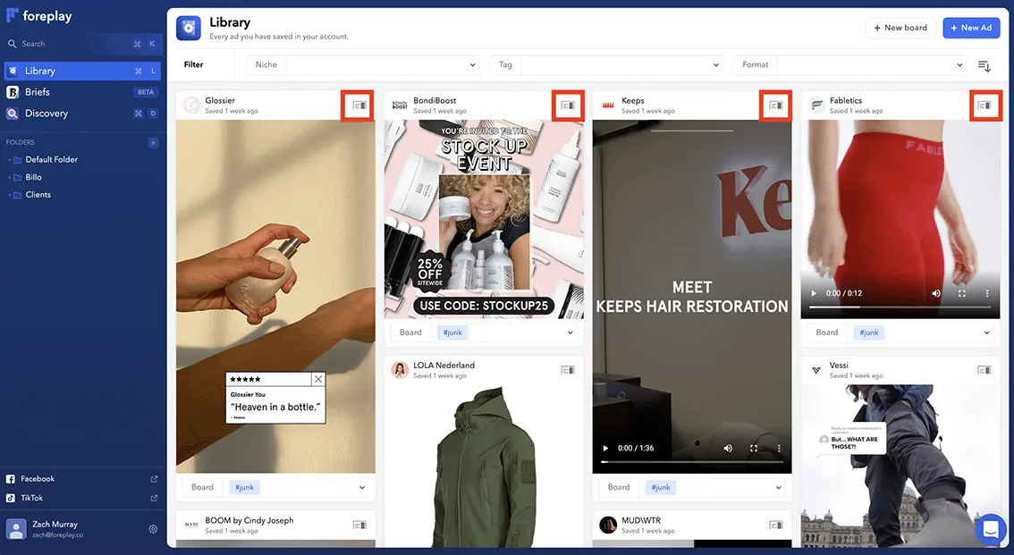The width and height of the screenshot is (1014, 555).
Task: Open the chat support bubble
Action: 990,529
